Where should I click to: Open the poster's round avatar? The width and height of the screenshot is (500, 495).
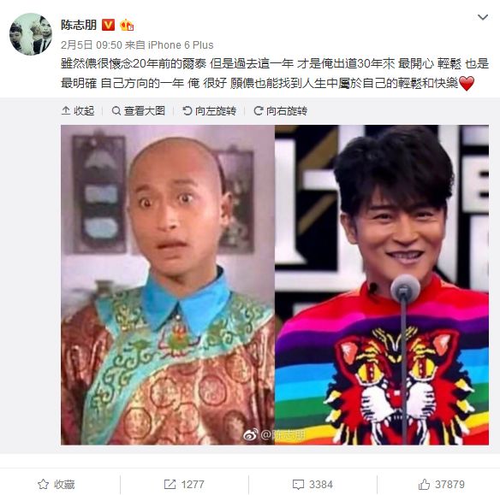(31, 34)
